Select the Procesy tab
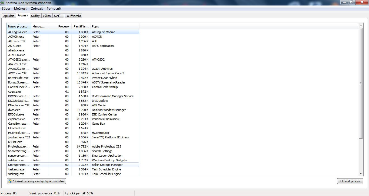The width and height of the screenshot is (369, 196). pyautogui.click(x=23, y=16)
